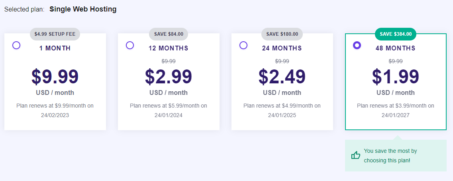Click the Save $180.00 badge
This screenshot has width=453, height=181.
[282, 34]
